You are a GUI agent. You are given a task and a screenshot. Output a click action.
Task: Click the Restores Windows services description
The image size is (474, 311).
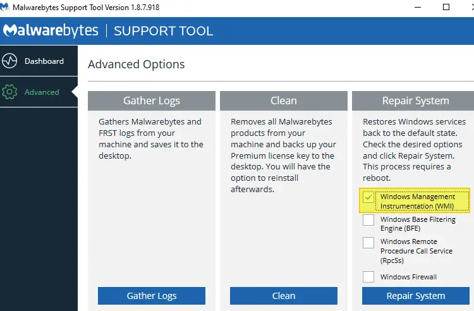[414, 150]
